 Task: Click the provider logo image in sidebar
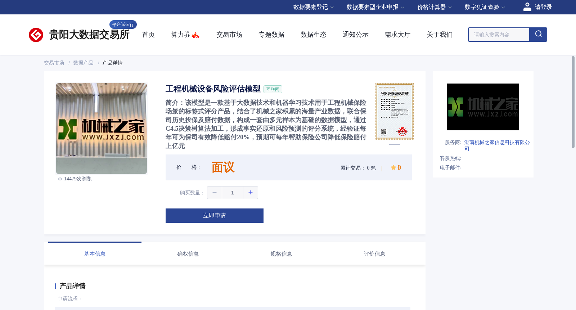pos(483,107)
